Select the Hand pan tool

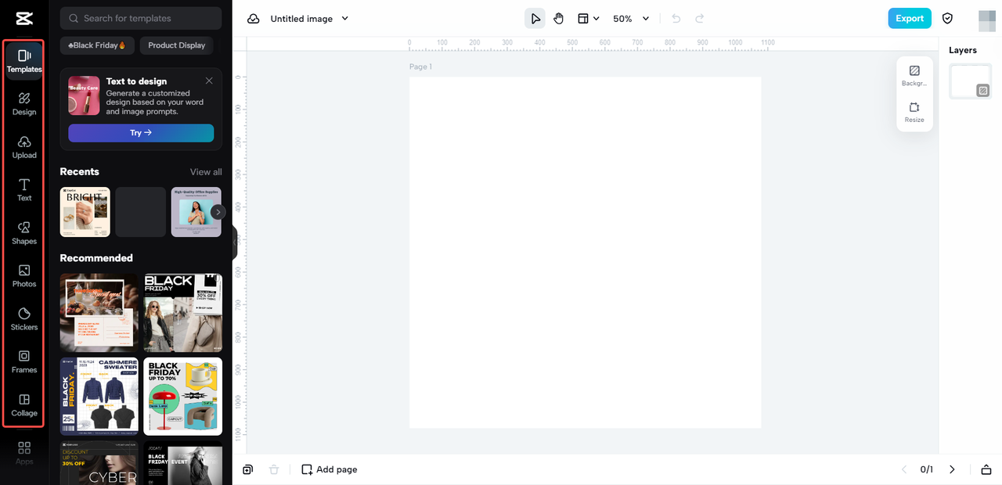pyautogui.click(x=558, y=19)
